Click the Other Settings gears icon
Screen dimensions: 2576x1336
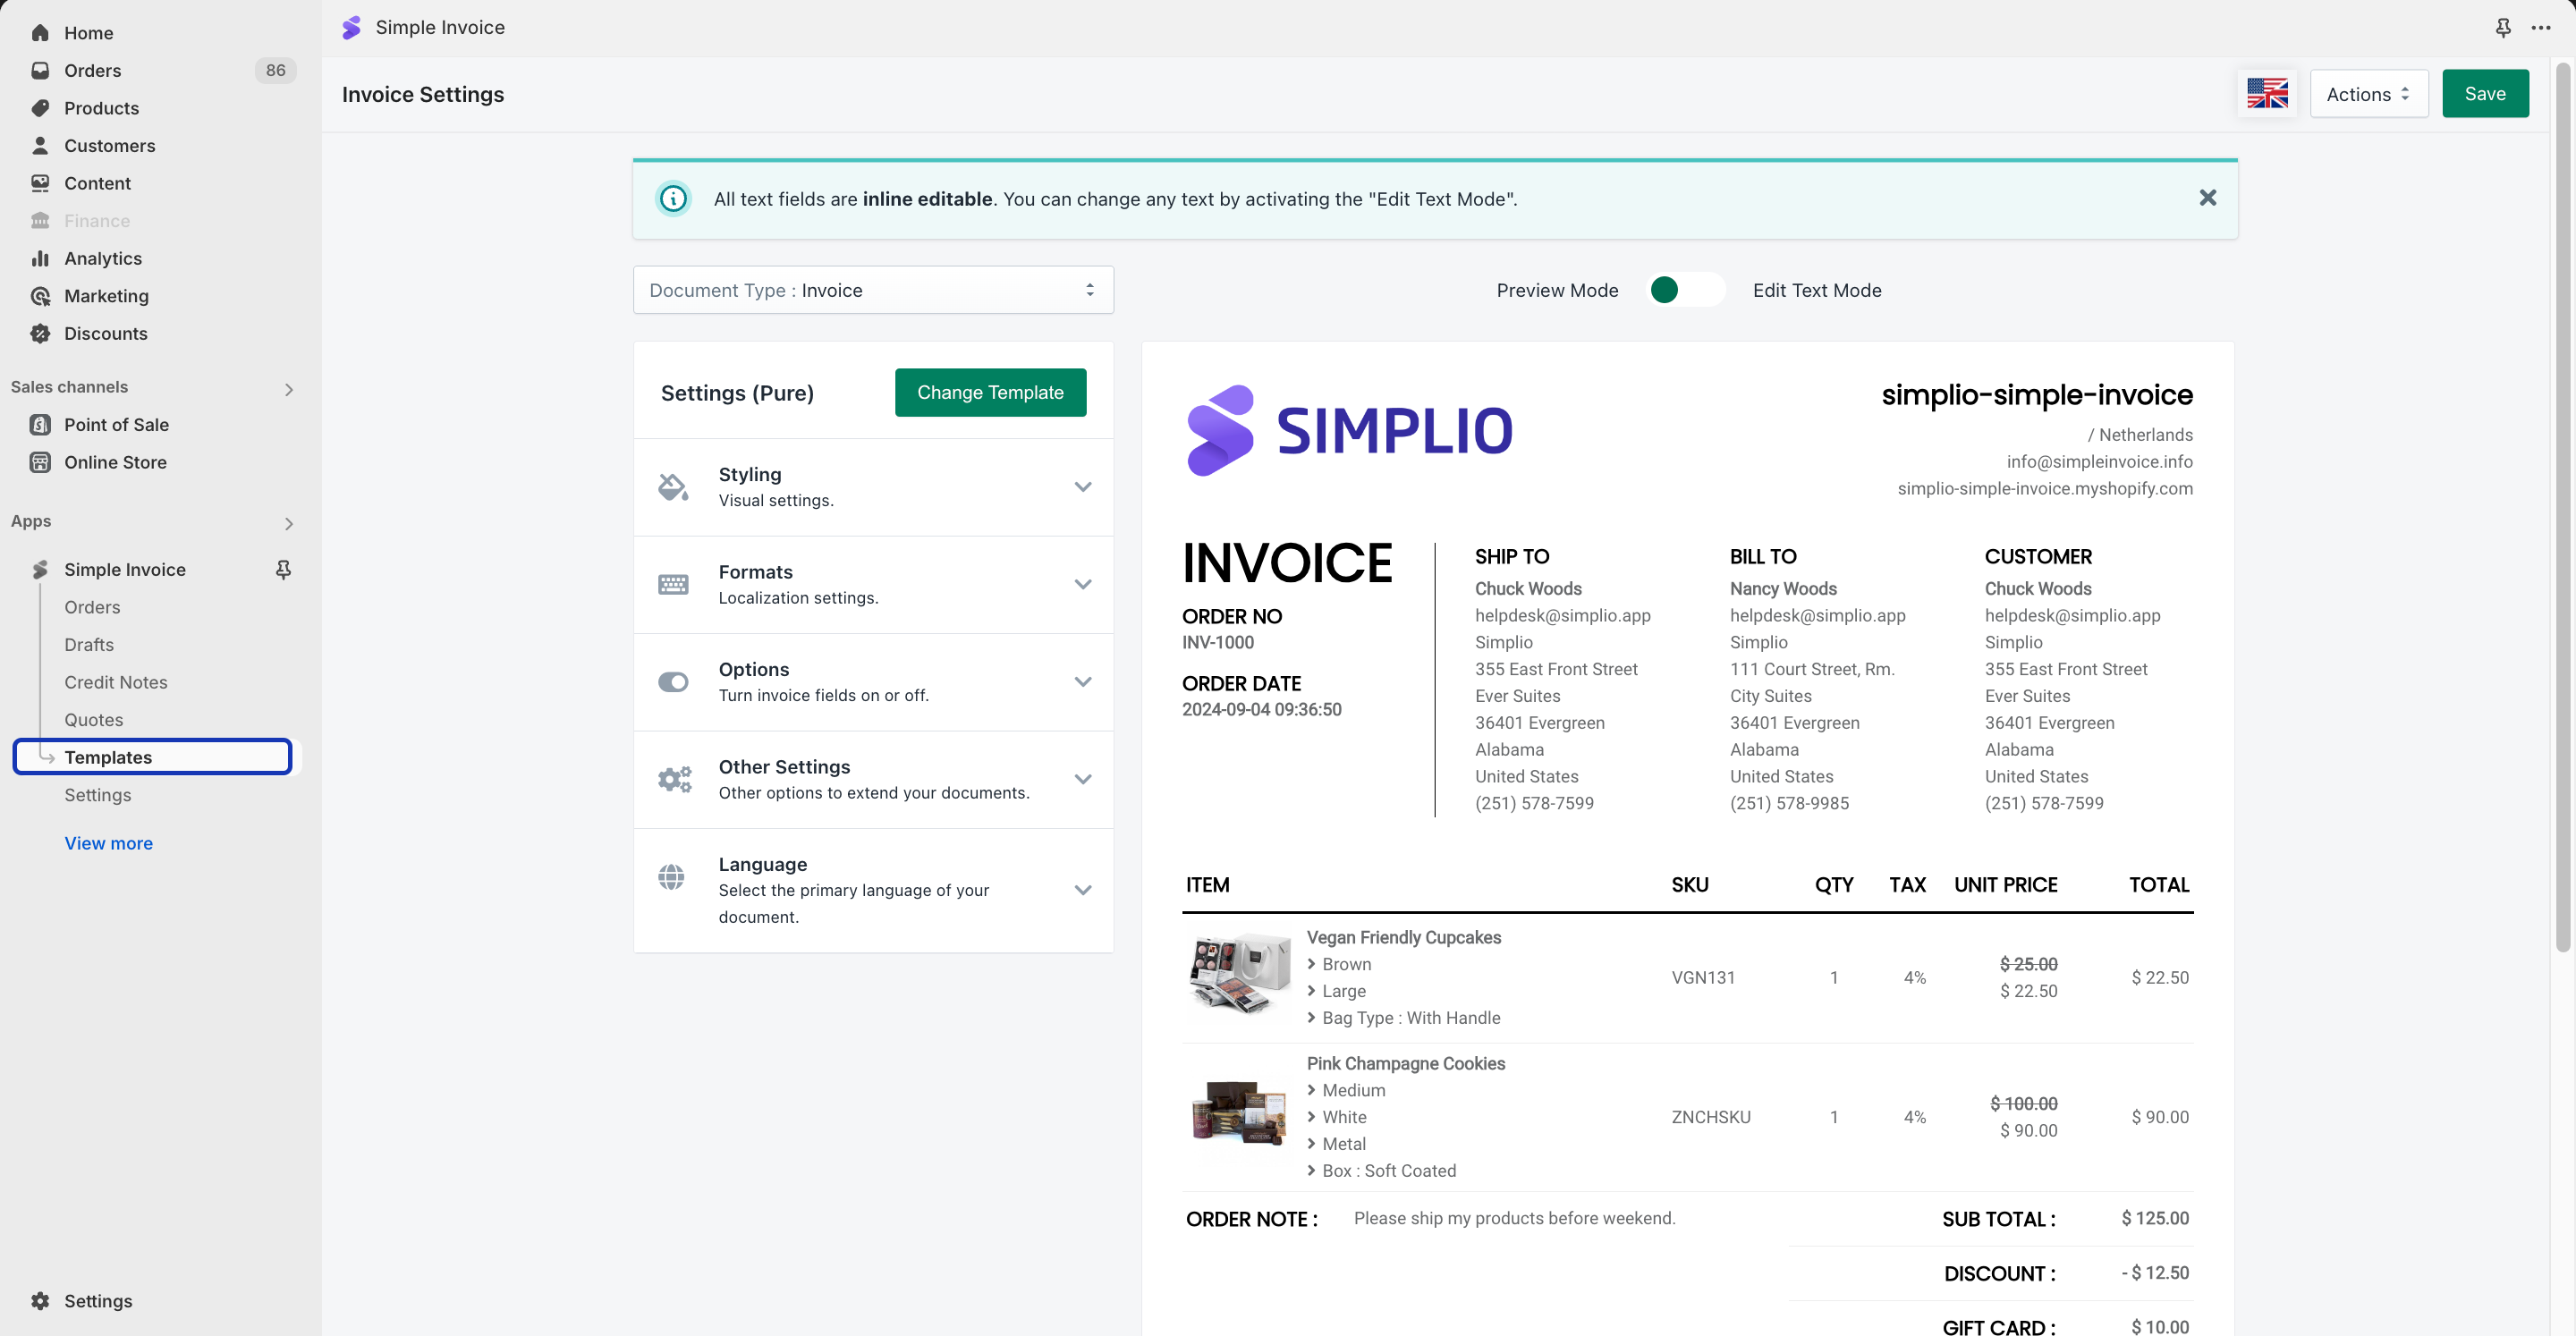coord(674,779)
